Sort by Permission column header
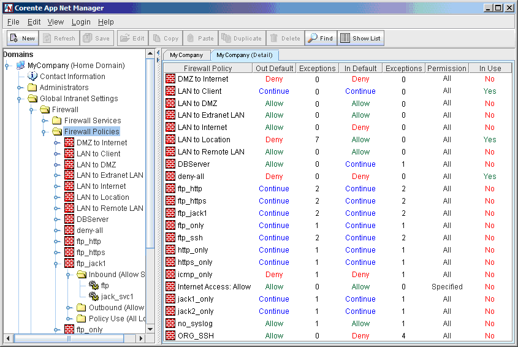 pyautogui.click(x=447, y=68)
